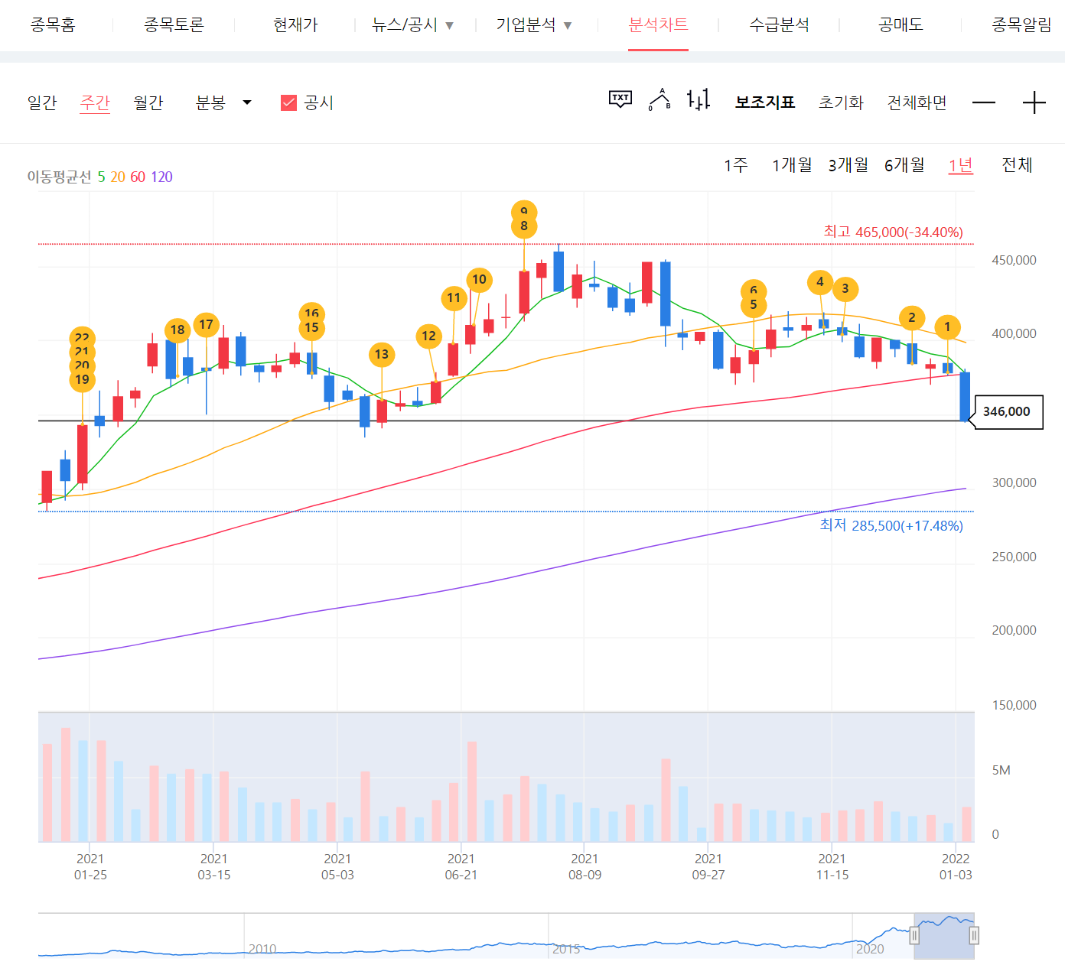The height and width of the screenshot is (968, 1065).
Task: Go to the 종목홈 tab
Action: 53,25
